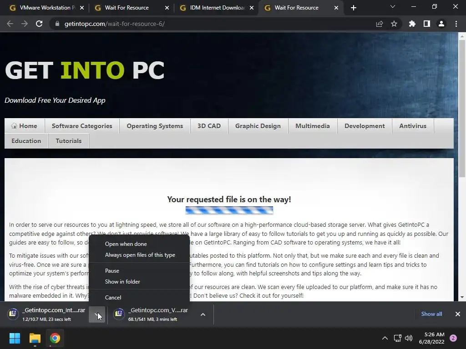Open the clock showing 5:26 AM
Viewport: 466px width, 349px height.
(x=431, y=338)
